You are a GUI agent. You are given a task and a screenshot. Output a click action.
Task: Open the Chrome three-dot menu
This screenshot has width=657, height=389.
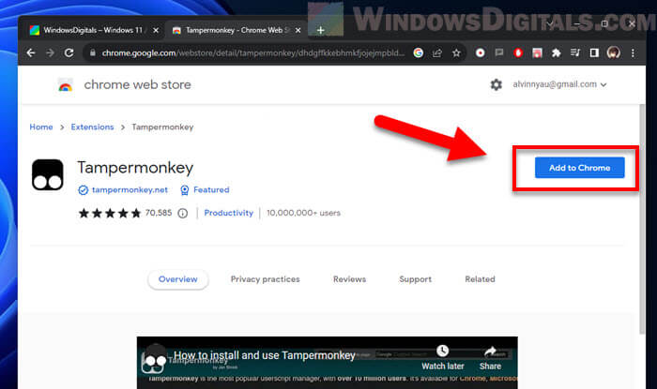[x=633, y=52]
